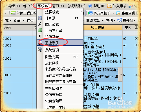141x112 pixels.
Task: Open the 存档 toolbar item
Action: (x=30, y=20)
